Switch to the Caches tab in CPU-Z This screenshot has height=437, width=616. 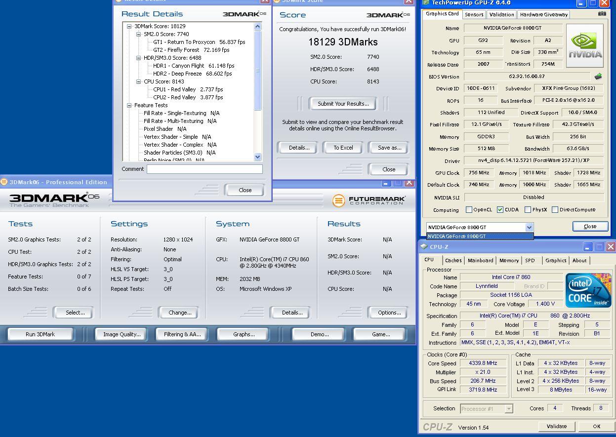[453, 260]
